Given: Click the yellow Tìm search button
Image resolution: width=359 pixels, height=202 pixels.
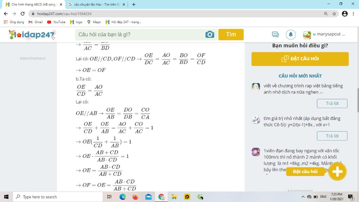Looking at the screenshot, I should (231, 35).
